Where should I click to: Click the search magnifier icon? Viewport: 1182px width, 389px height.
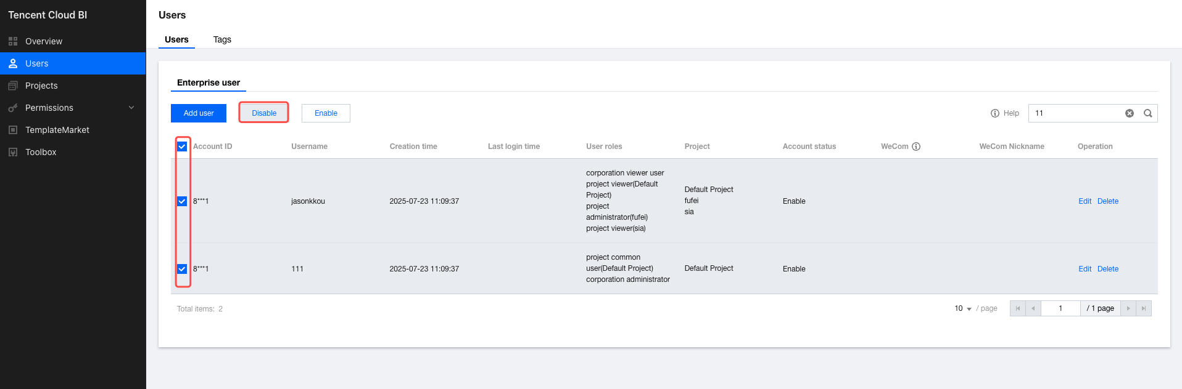click(1148, 113)
